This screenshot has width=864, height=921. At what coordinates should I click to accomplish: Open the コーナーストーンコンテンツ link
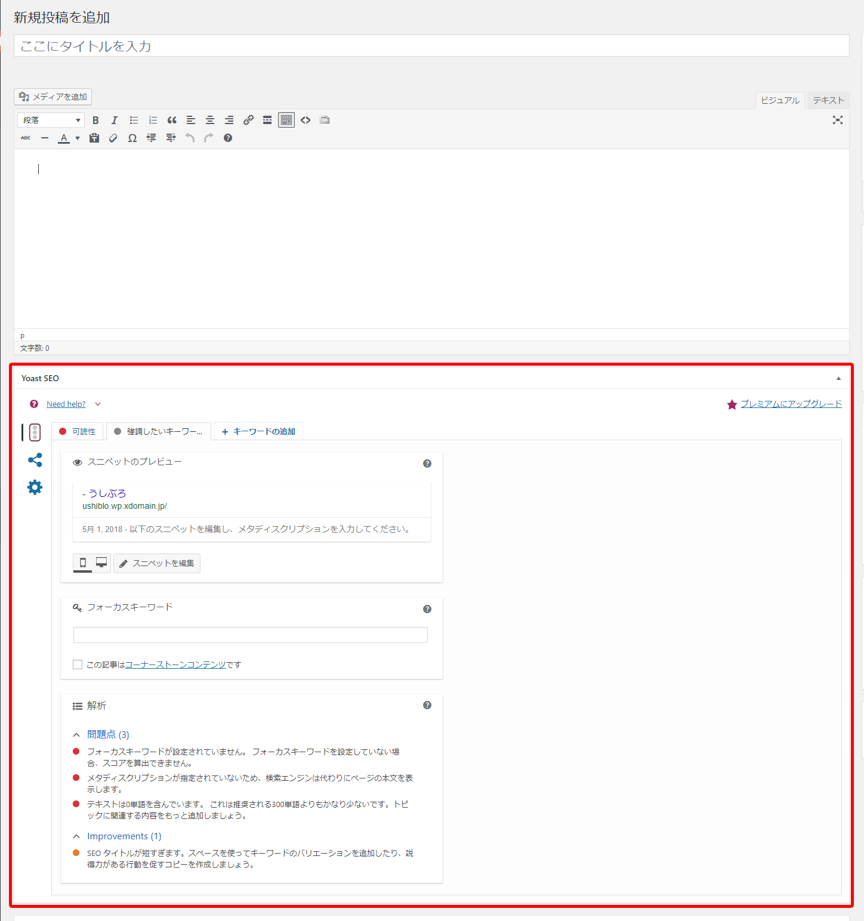(175, 665)
